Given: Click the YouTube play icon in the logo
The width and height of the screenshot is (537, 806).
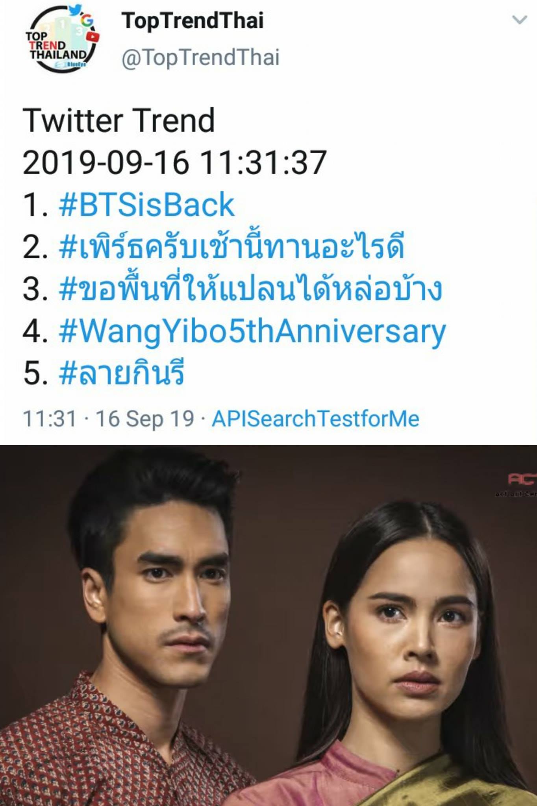Looking at the screenshot, I should point(93,37).
